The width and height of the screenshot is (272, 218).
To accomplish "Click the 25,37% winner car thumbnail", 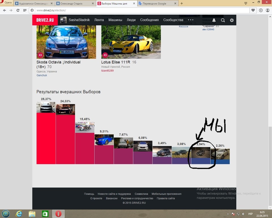I will [x=46, y=107].
